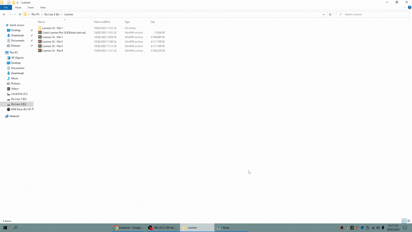Click size value 4.589.605 KB
Image resolution: width=412 pixels, height=232 pixels.
(158, 37)
